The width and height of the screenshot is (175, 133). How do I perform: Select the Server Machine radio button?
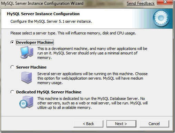tap(12, 67)
